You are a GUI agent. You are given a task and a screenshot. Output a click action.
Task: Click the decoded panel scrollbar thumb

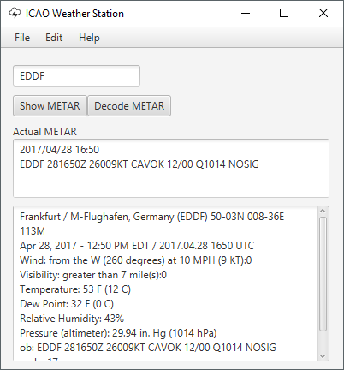pyautogui.click(x=323, y=274)
